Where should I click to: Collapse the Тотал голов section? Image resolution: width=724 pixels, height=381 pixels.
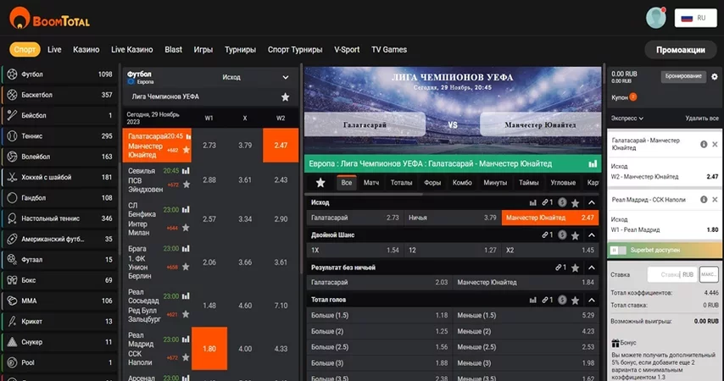pos(592,301)
